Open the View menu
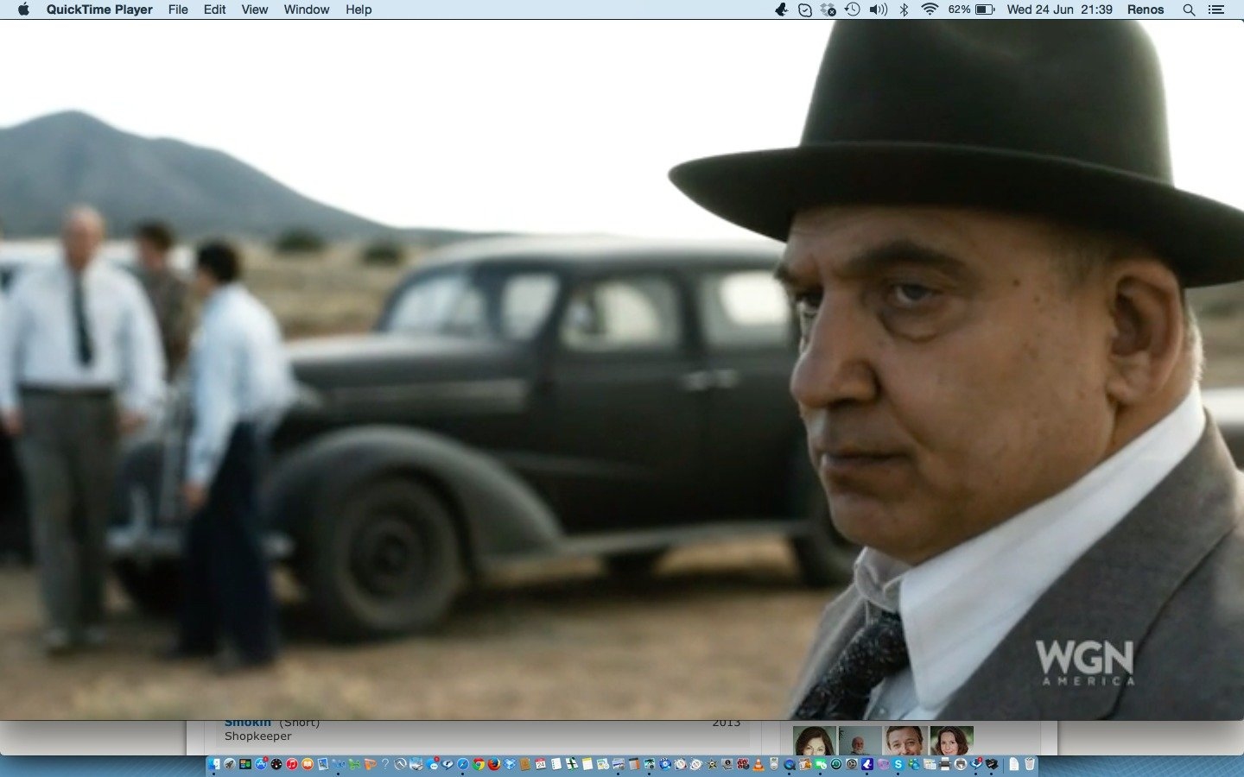 (x=254, y=9)
